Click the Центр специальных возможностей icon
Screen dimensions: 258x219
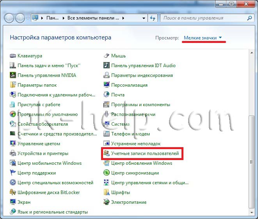pos(12,183)
